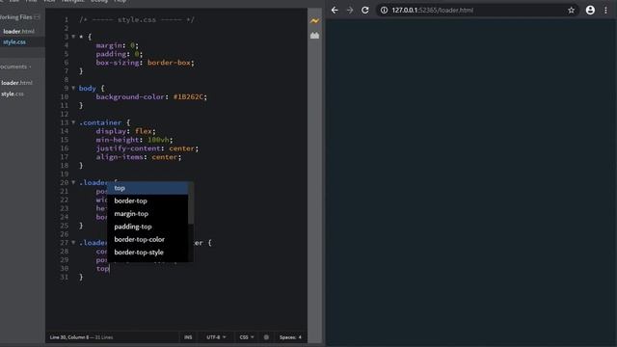The image size is (617, 347).
Task: Click the site info icon in the address bar
Action: pos(384,11)
